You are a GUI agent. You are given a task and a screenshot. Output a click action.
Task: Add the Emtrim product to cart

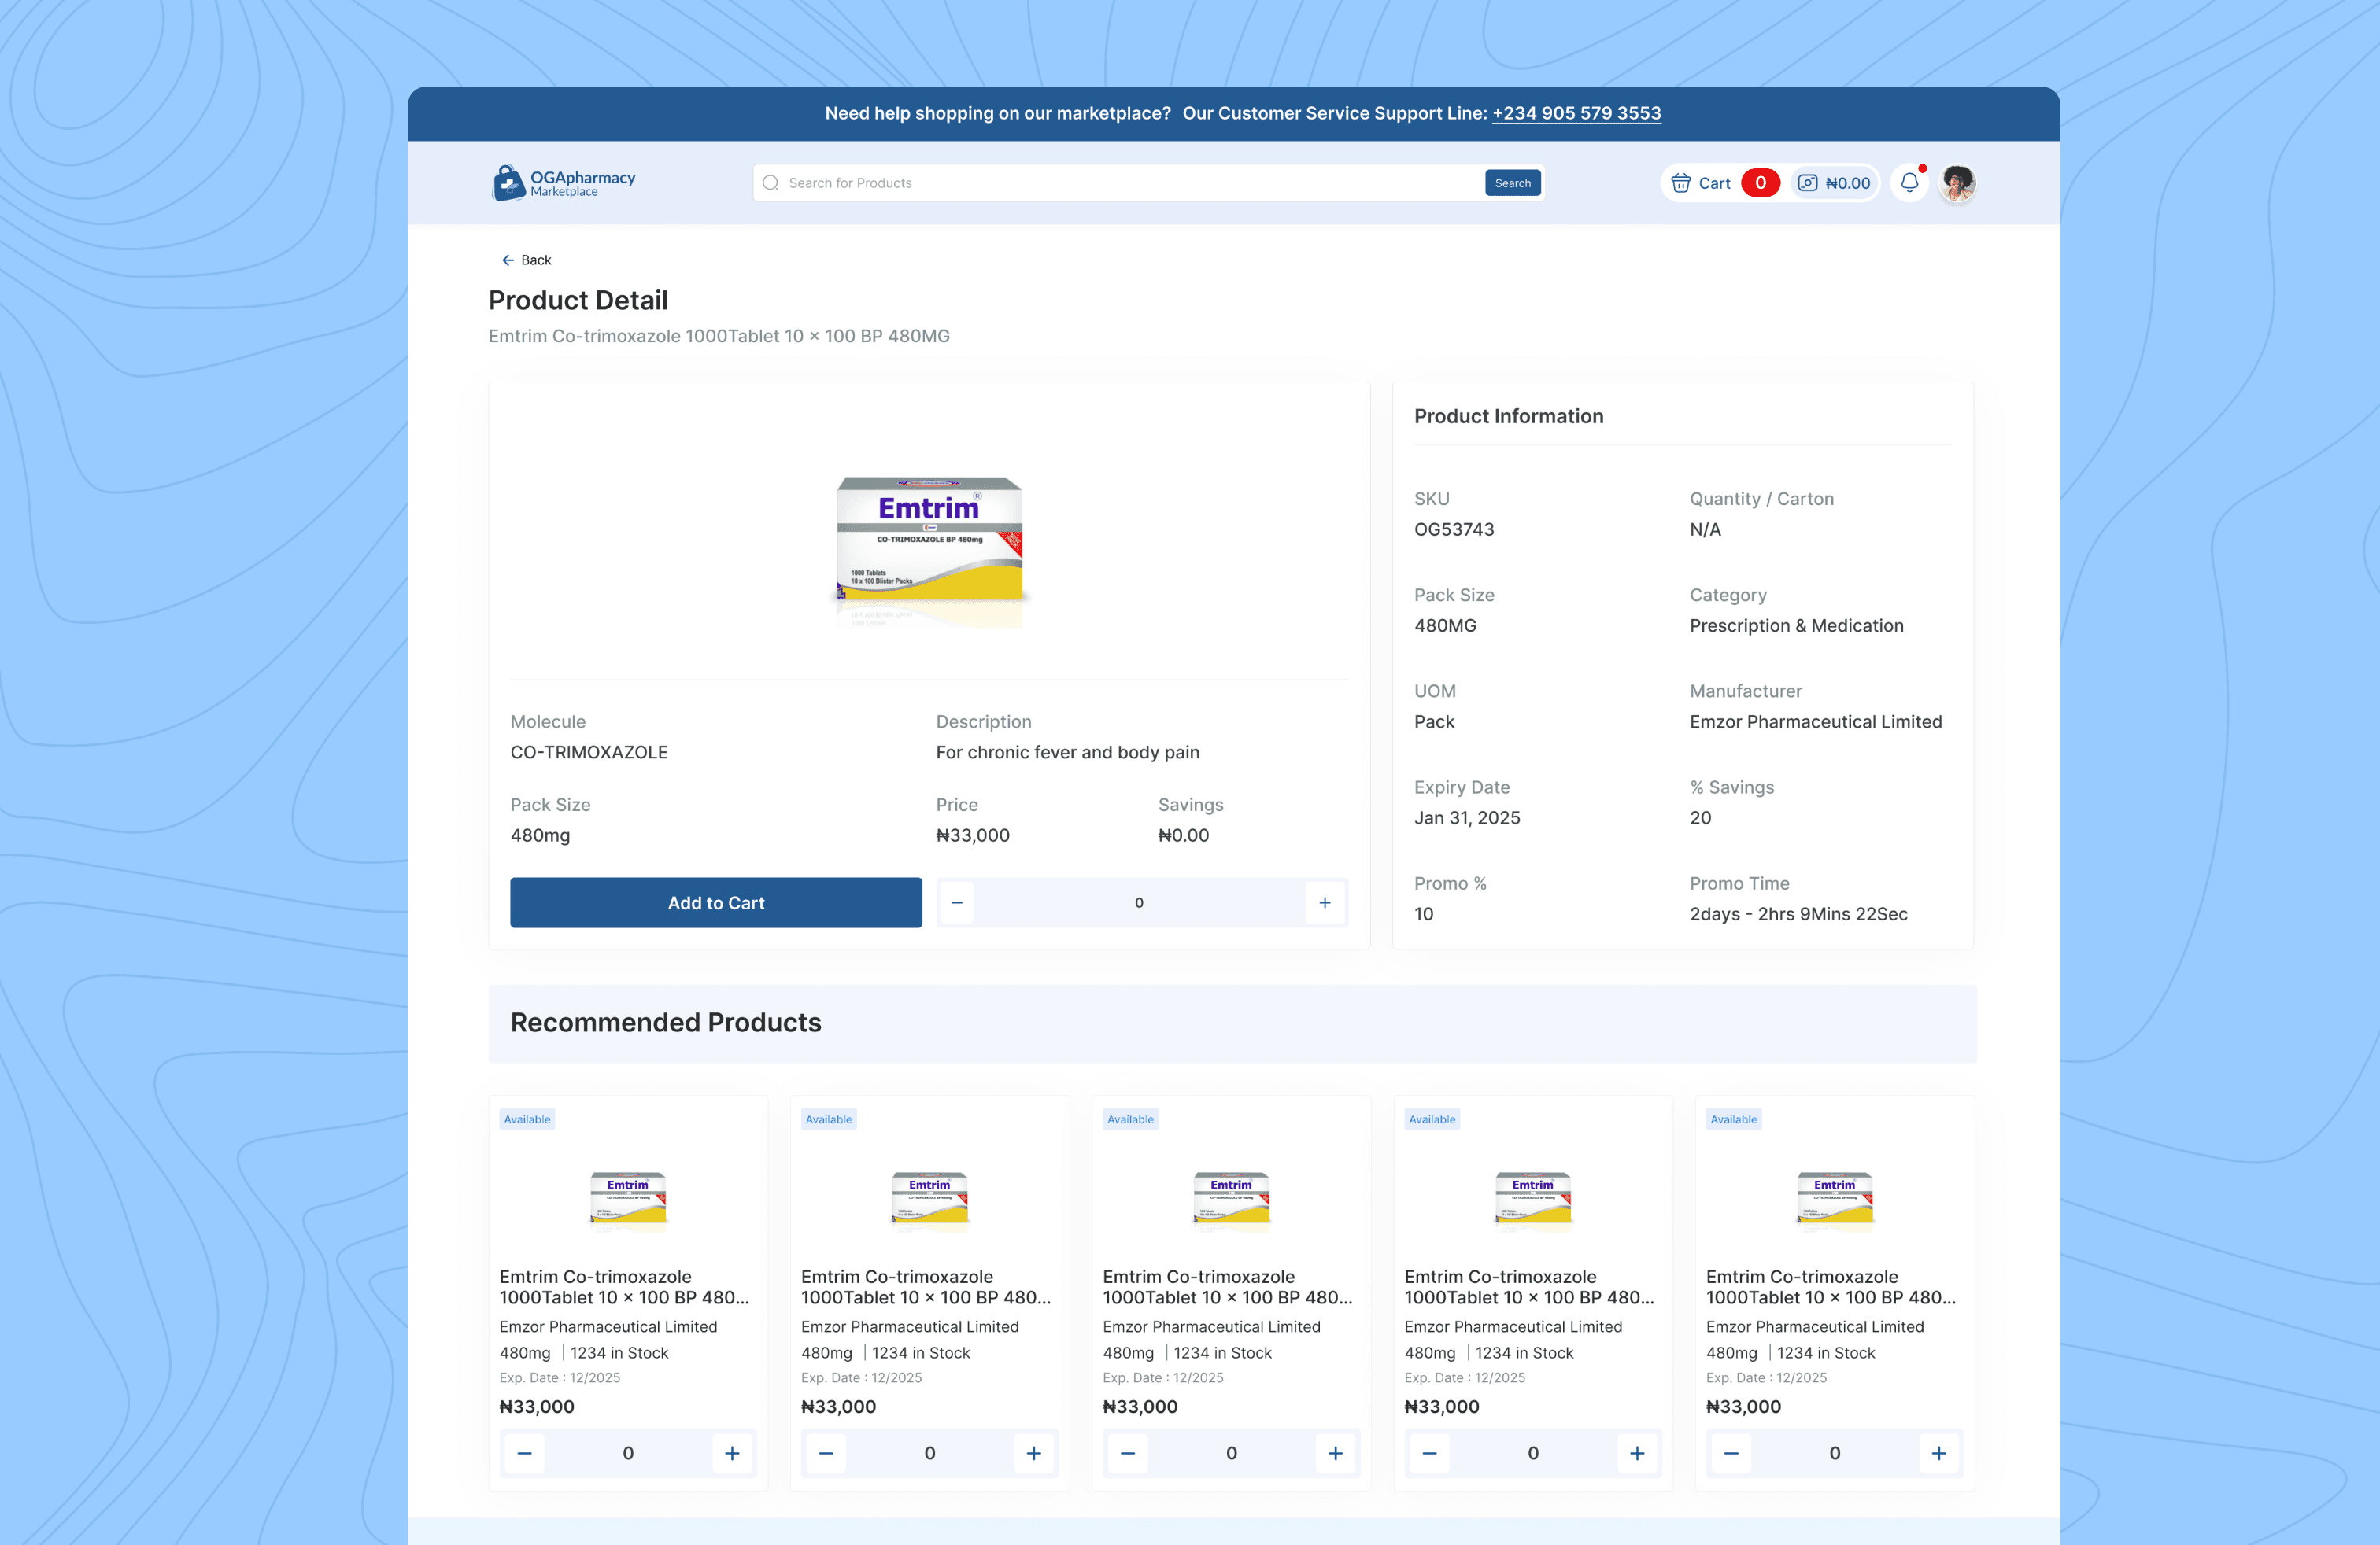(716, 902)
